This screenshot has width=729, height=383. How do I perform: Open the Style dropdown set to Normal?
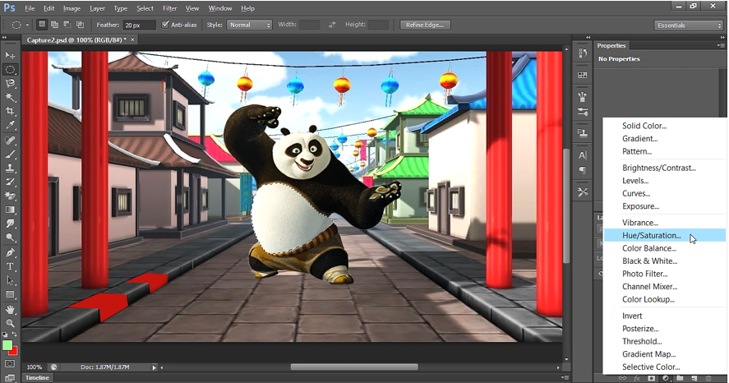pos(249,25)
